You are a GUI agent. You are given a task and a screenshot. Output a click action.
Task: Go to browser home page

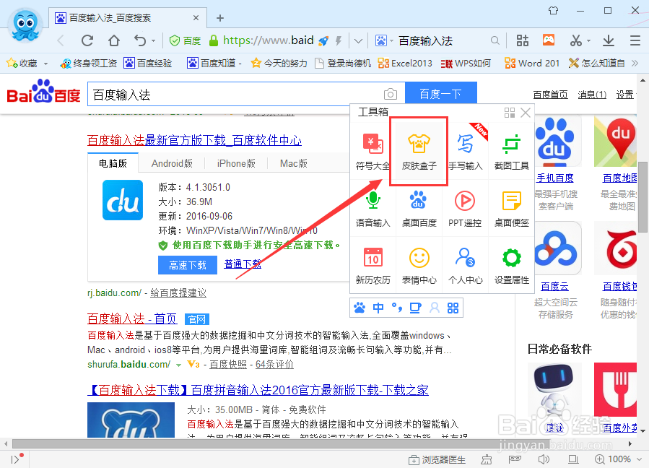(114, 40)
